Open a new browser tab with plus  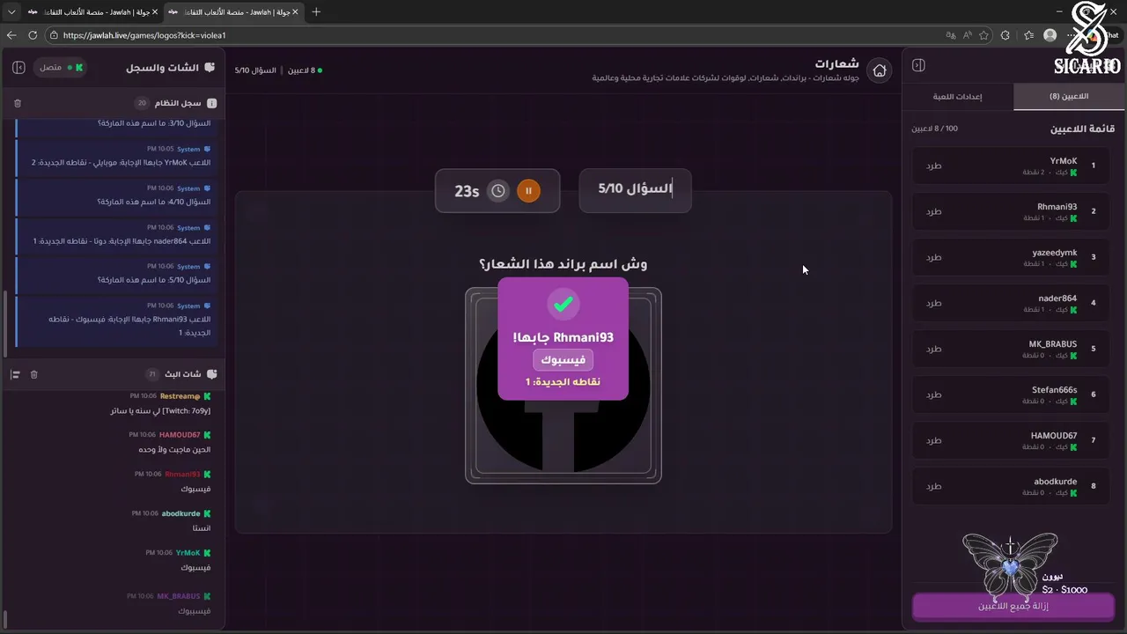pos(316,11)
